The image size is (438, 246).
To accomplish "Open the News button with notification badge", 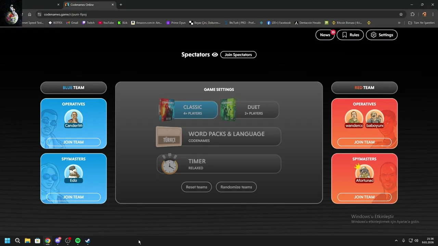I will (325, 35).
